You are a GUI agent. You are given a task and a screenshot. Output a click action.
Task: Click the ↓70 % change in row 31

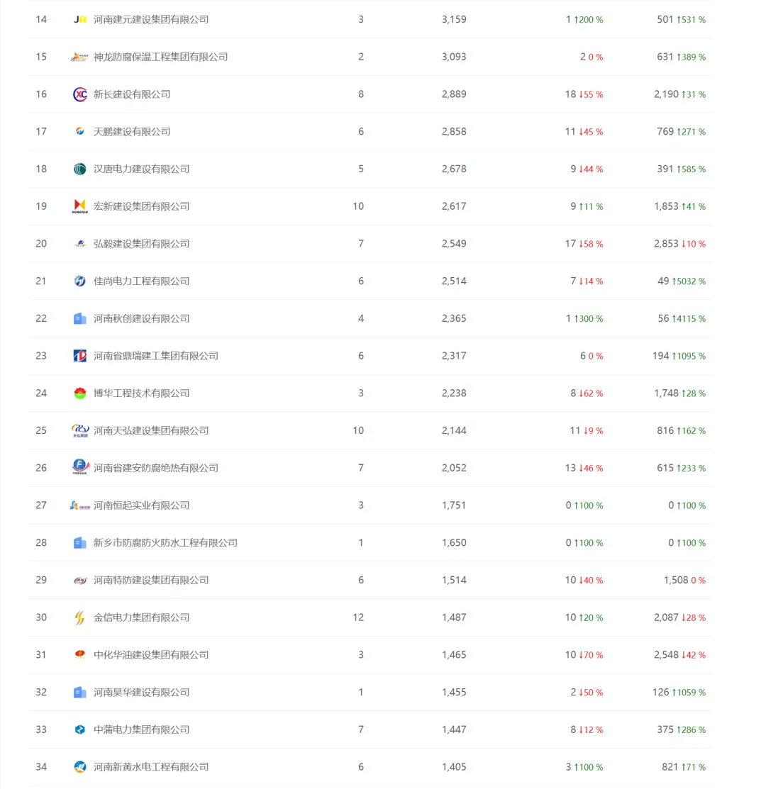591,655
